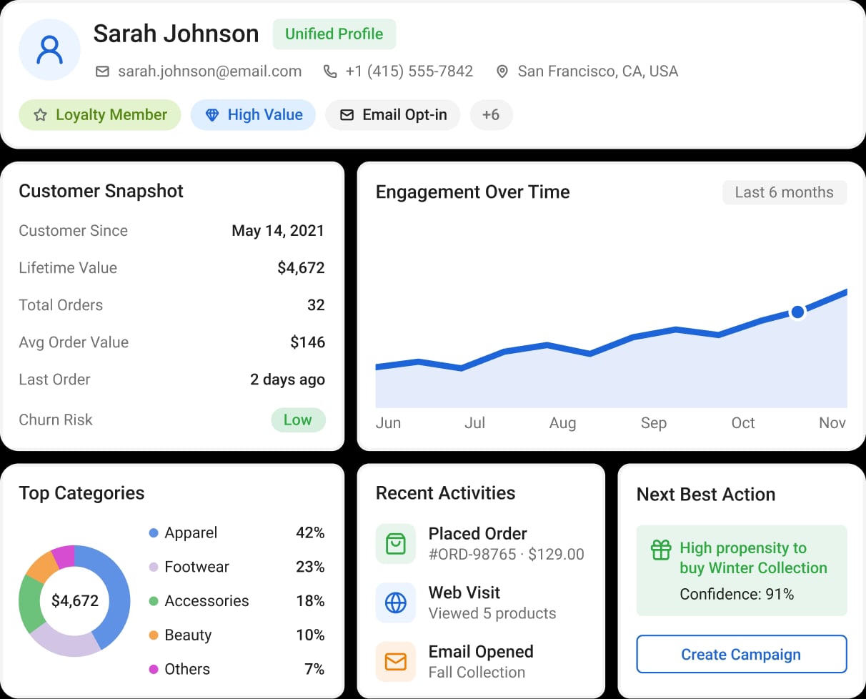The image size is (866, 699).
Task: Click the phone icon next to the number
Action: [x=330, y=71]
